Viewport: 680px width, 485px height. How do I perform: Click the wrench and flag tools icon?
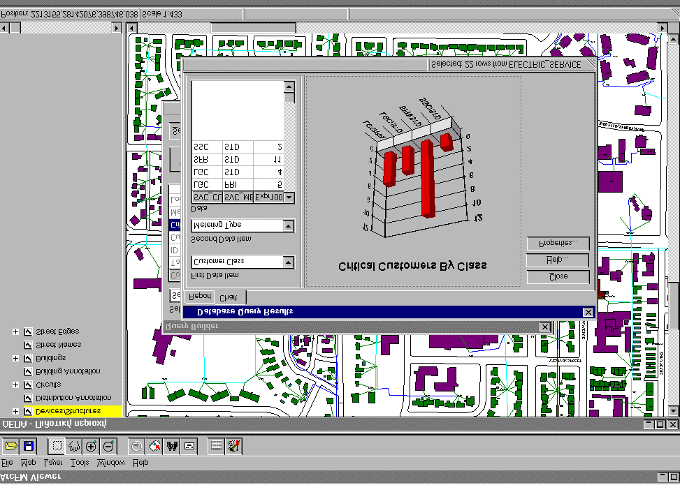233,446
